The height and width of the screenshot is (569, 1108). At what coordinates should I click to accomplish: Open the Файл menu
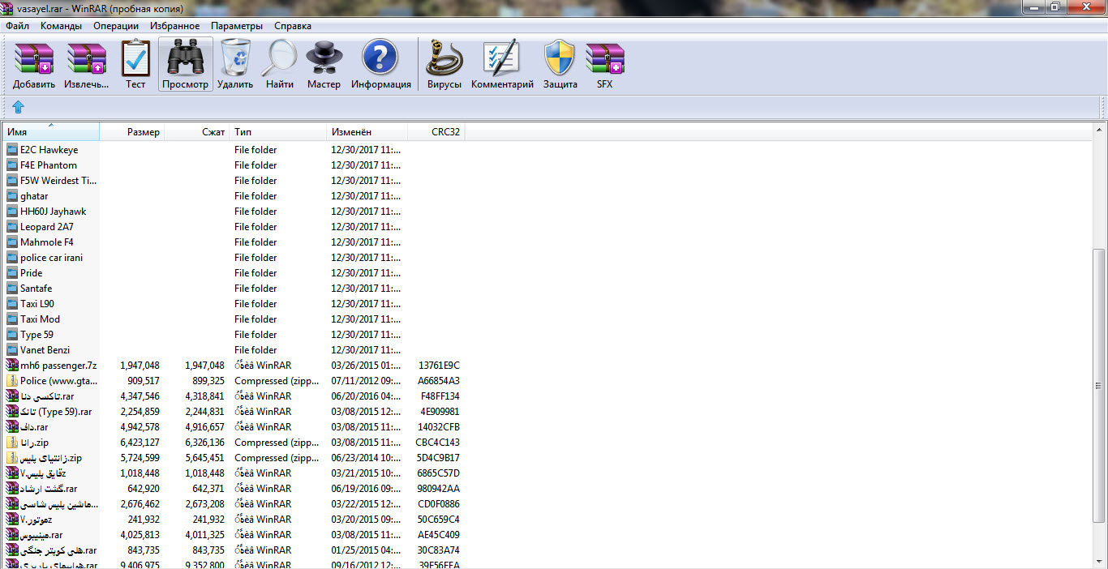click(17, 26)
